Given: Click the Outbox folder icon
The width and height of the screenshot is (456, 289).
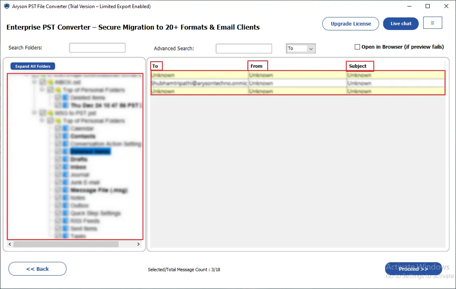Looking at the screenshot, I should (x=65, y=206).
